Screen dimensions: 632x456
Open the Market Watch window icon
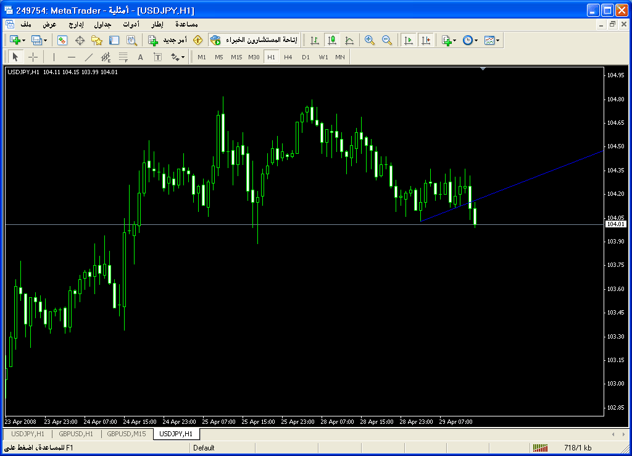[x=62, y=40]
